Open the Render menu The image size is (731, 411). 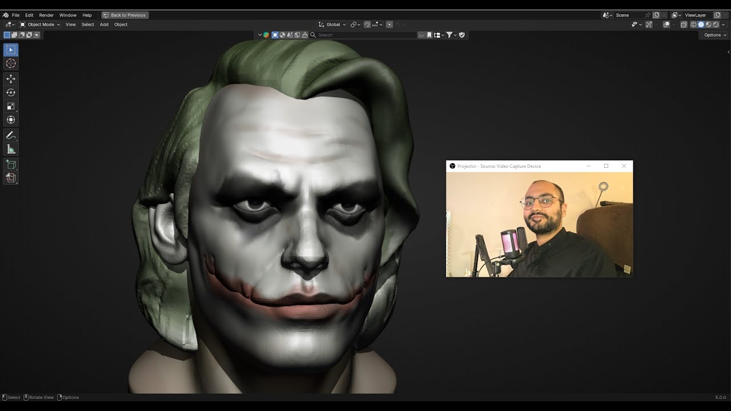point(46,15)
